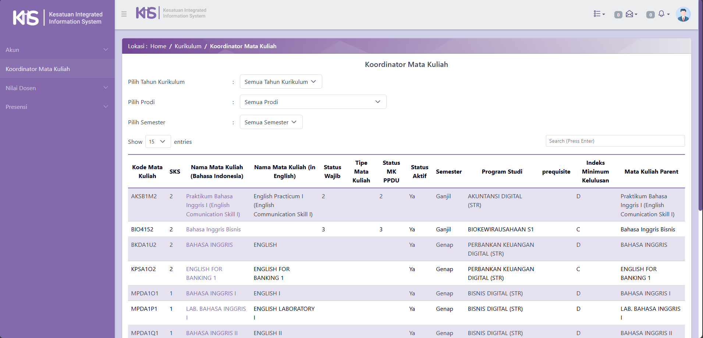Image resolution: width=703 pixels, height=338 pixels.
Task: Change the show entries count dropdown
Action: tap(158, 142)
